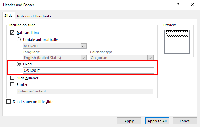Open the Calendar type dropdown

coord(150,58)
